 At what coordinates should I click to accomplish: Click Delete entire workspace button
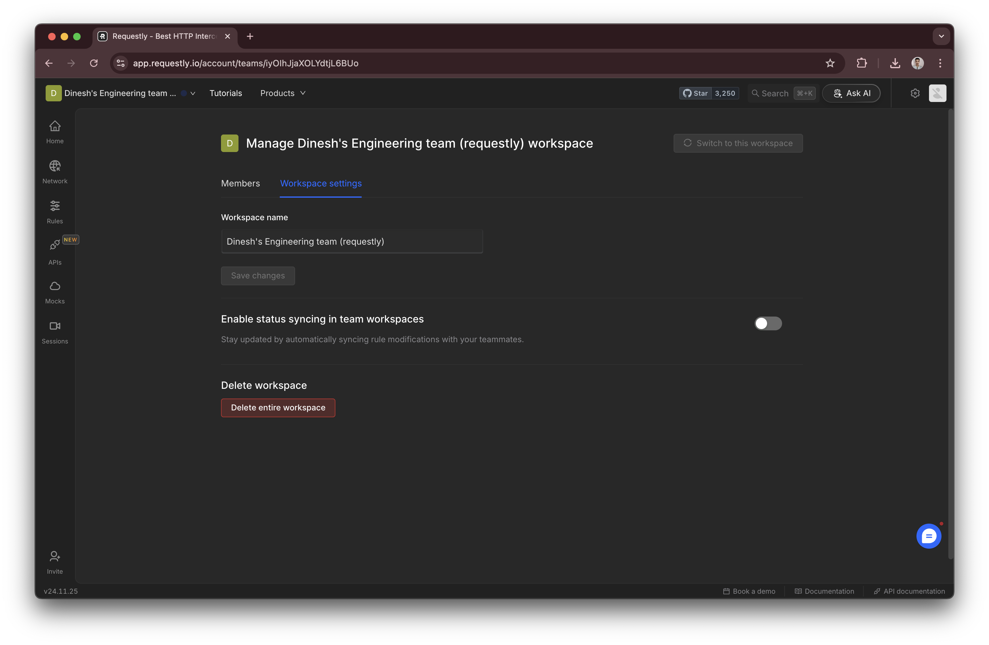(278, 408)
